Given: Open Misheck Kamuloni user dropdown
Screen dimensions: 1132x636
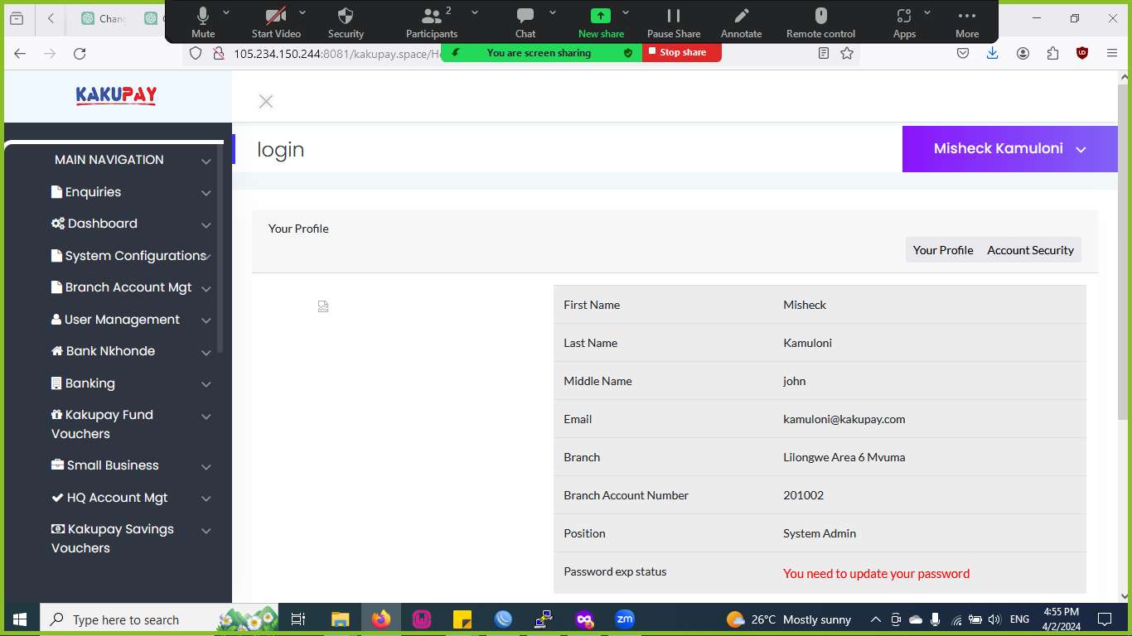Looking at the screenshot, I should (x=1009, y=149).
